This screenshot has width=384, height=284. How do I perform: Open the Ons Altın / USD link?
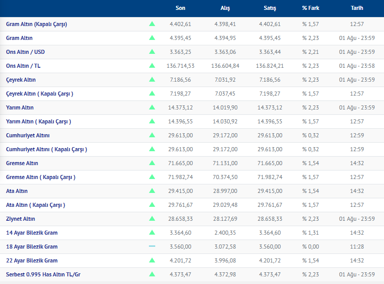point(26,52)
